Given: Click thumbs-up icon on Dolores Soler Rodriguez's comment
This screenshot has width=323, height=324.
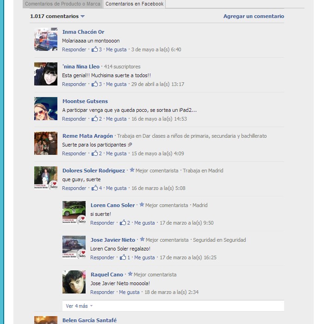Looking at the screenshot, I should point(94,188).
